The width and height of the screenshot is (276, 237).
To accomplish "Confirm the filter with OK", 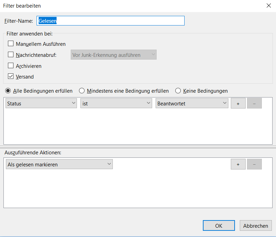I will tap(219, 226).
